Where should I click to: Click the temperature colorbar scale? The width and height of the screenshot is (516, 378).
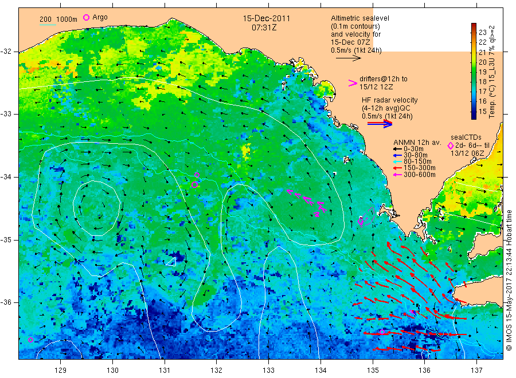(x=474, y=71)
